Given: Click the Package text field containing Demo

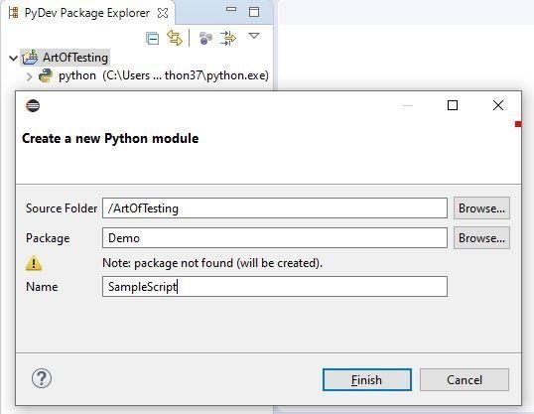Looking at the screenshot, I should click(275, 238).
